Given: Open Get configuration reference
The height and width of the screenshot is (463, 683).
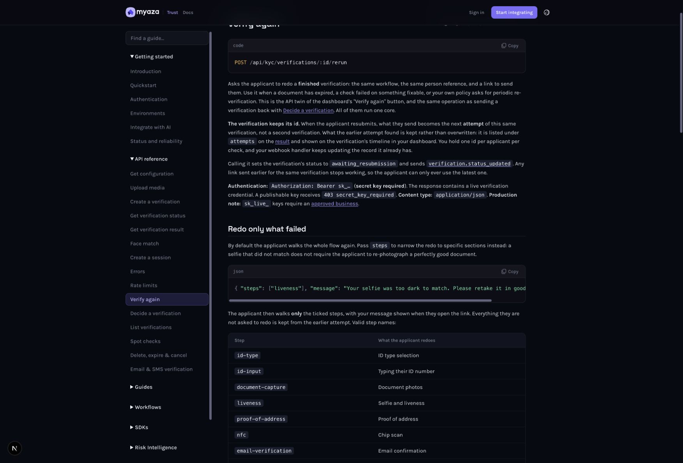Looking at the screenshot, I should 152,174.
